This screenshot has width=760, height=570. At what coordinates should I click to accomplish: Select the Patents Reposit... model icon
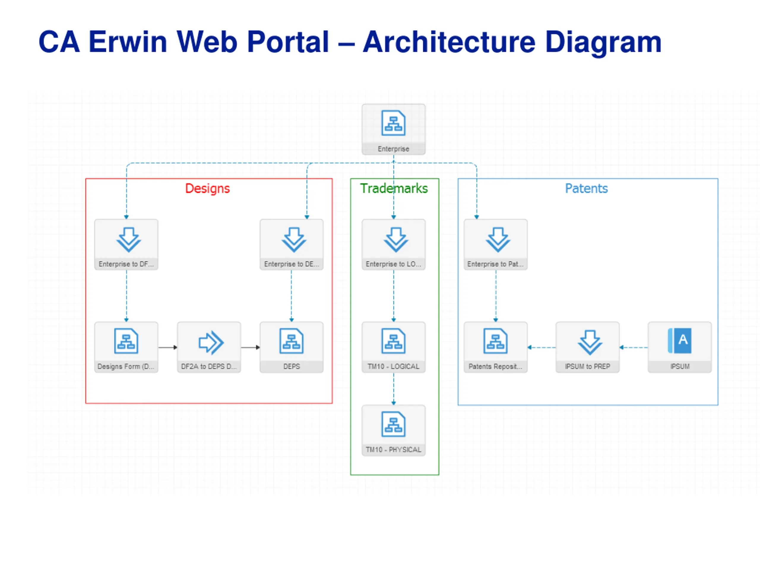(x=495, y=341)
